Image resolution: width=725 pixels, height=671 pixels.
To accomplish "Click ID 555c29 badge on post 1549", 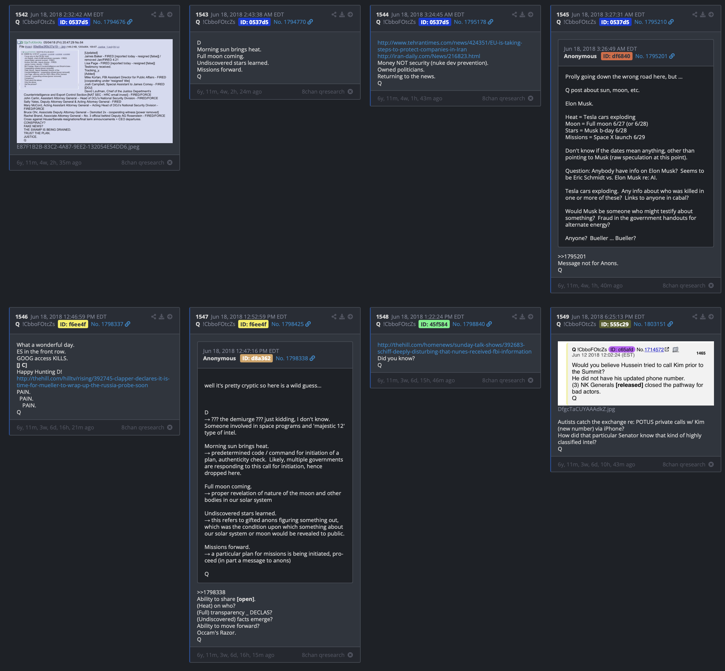I will (615, 324).
